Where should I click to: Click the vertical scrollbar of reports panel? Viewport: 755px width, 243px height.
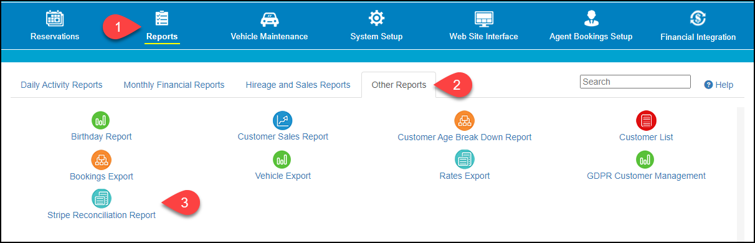point(741,174)
